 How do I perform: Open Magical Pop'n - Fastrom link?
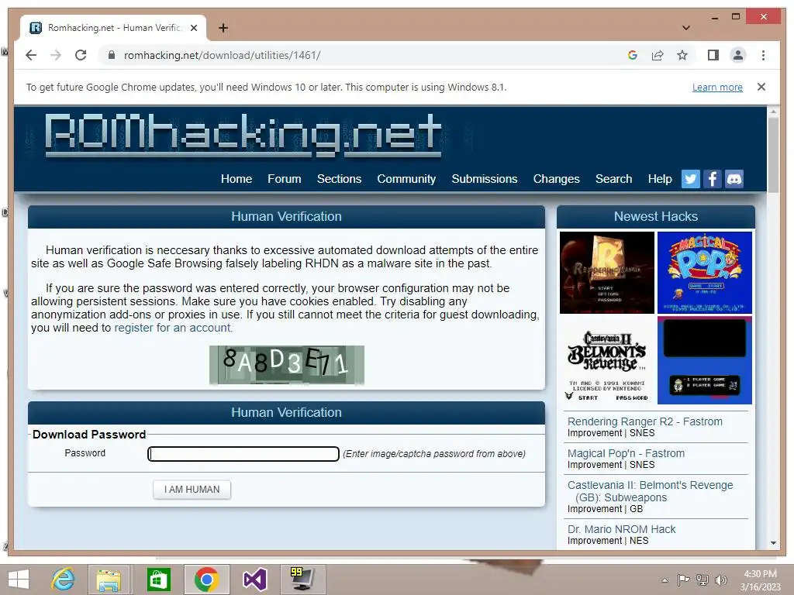point(626,453)
